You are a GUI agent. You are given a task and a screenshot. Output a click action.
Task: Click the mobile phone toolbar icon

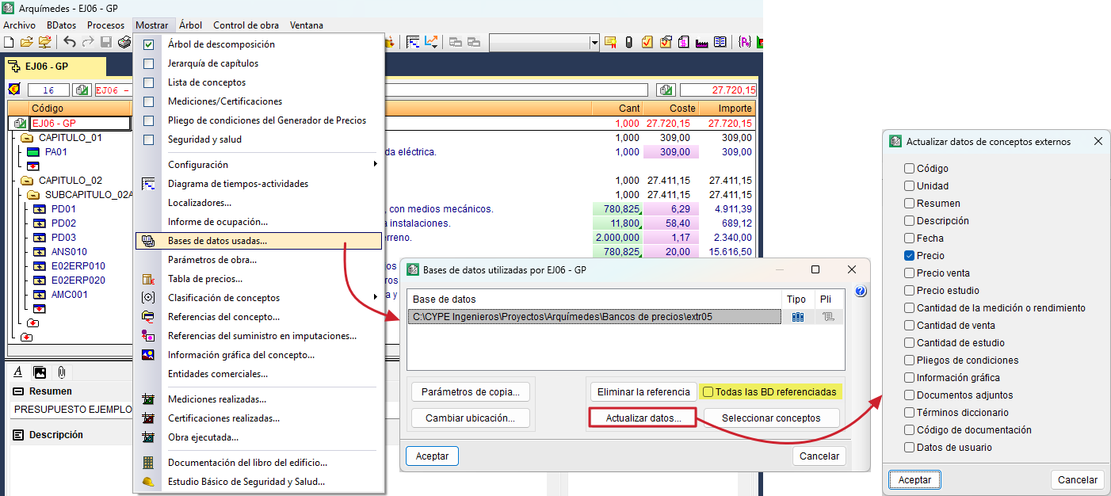click(629, 42)
